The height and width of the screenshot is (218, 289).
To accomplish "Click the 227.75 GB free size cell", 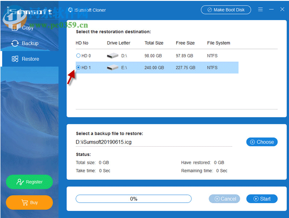I will [185, 67].
